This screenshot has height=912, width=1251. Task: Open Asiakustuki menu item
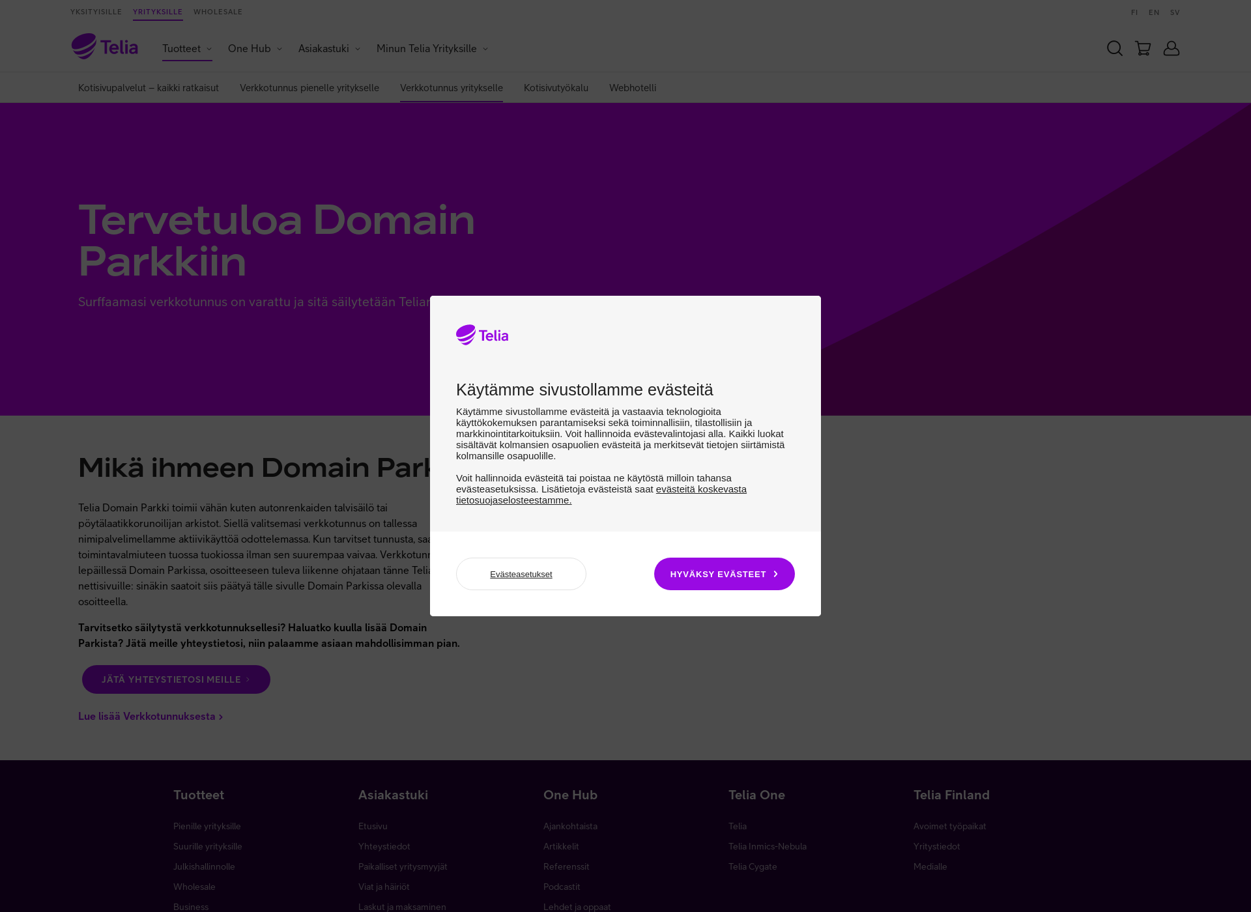pyautogui.click(x=329, y=48)
